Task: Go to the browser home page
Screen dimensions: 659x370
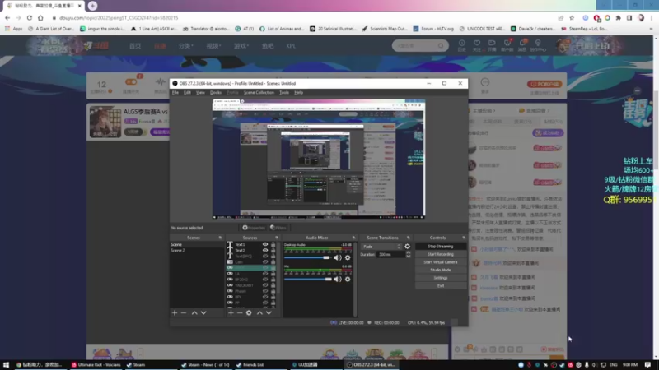Action: (40, 18)
